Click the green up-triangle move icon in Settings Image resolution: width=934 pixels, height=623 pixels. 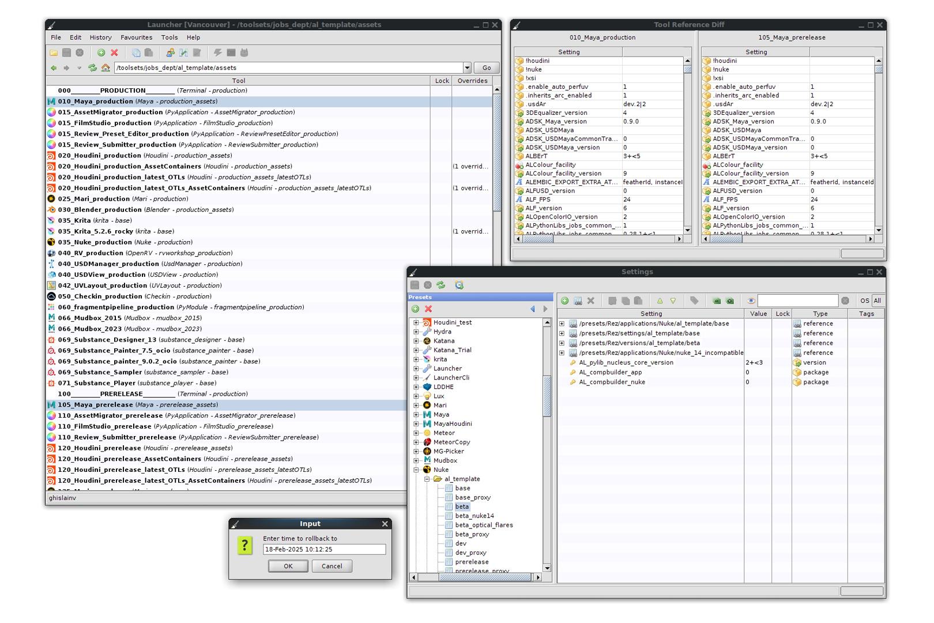click(660, 301)
